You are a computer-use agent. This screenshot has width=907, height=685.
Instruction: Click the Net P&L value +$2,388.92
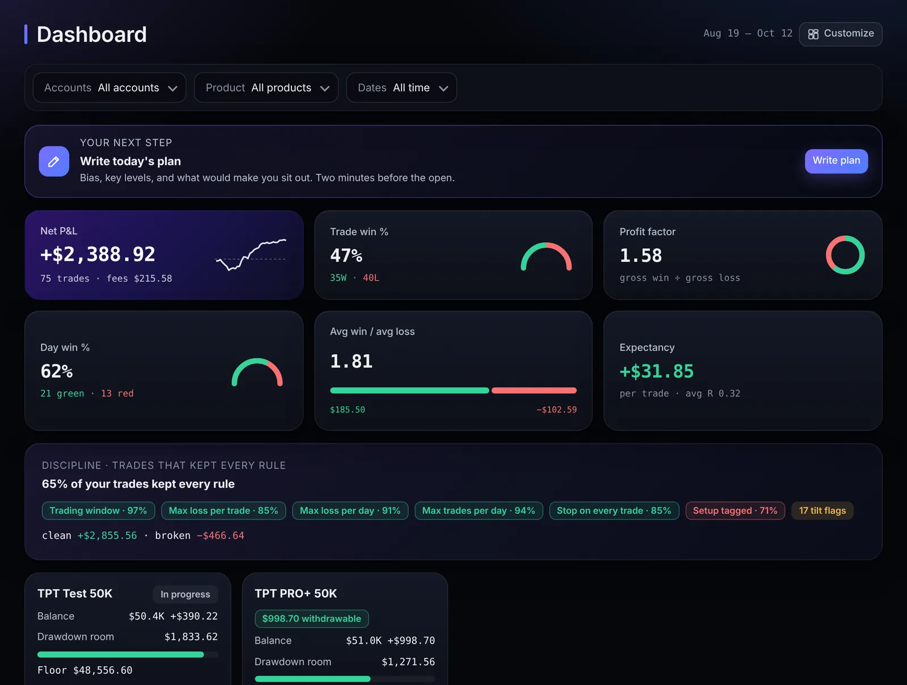pyautogui.click(x=98, y=255)
